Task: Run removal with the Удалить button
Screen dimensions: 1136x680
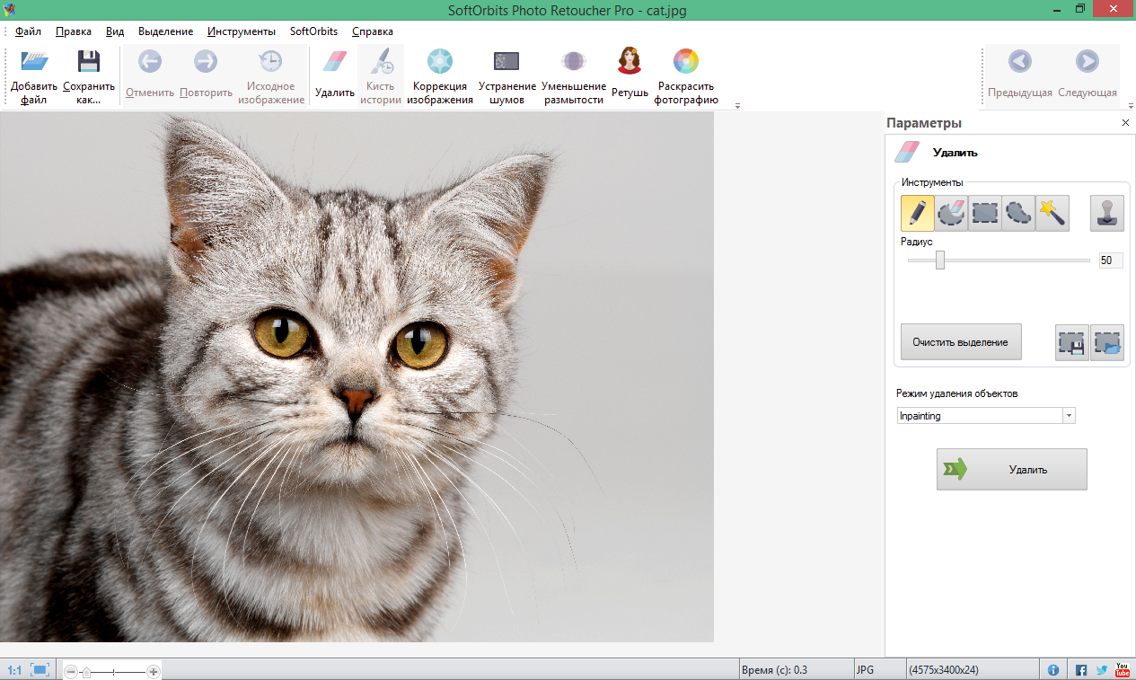Action: click(1011, 469)
